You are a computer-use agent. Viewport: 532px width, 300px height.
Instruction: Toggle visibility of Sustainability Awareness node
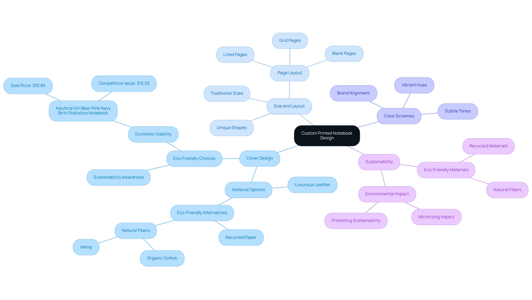tap(118, 177)
